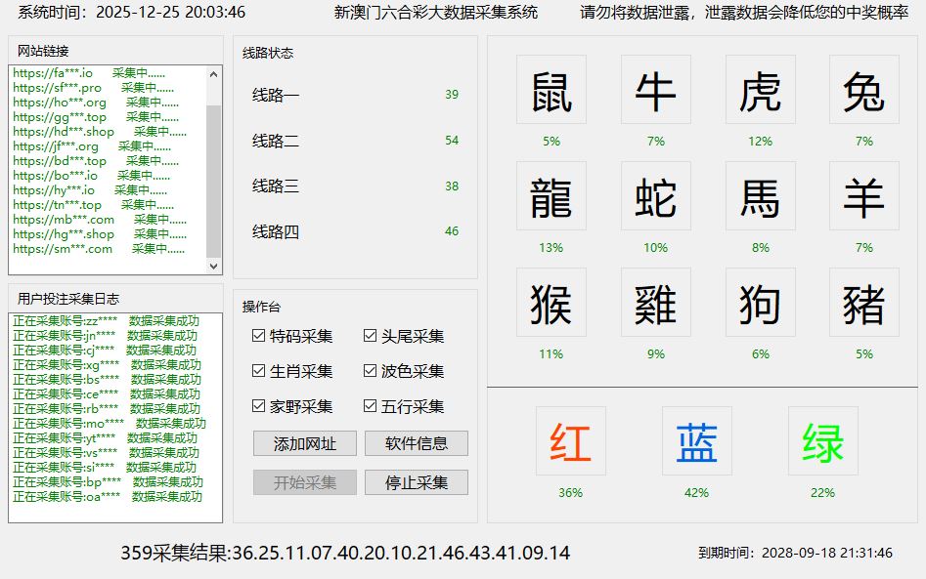Select the 雞 (Rooster) zodiac tile
This screenshot has width=926, height=579.
(655, 302)
